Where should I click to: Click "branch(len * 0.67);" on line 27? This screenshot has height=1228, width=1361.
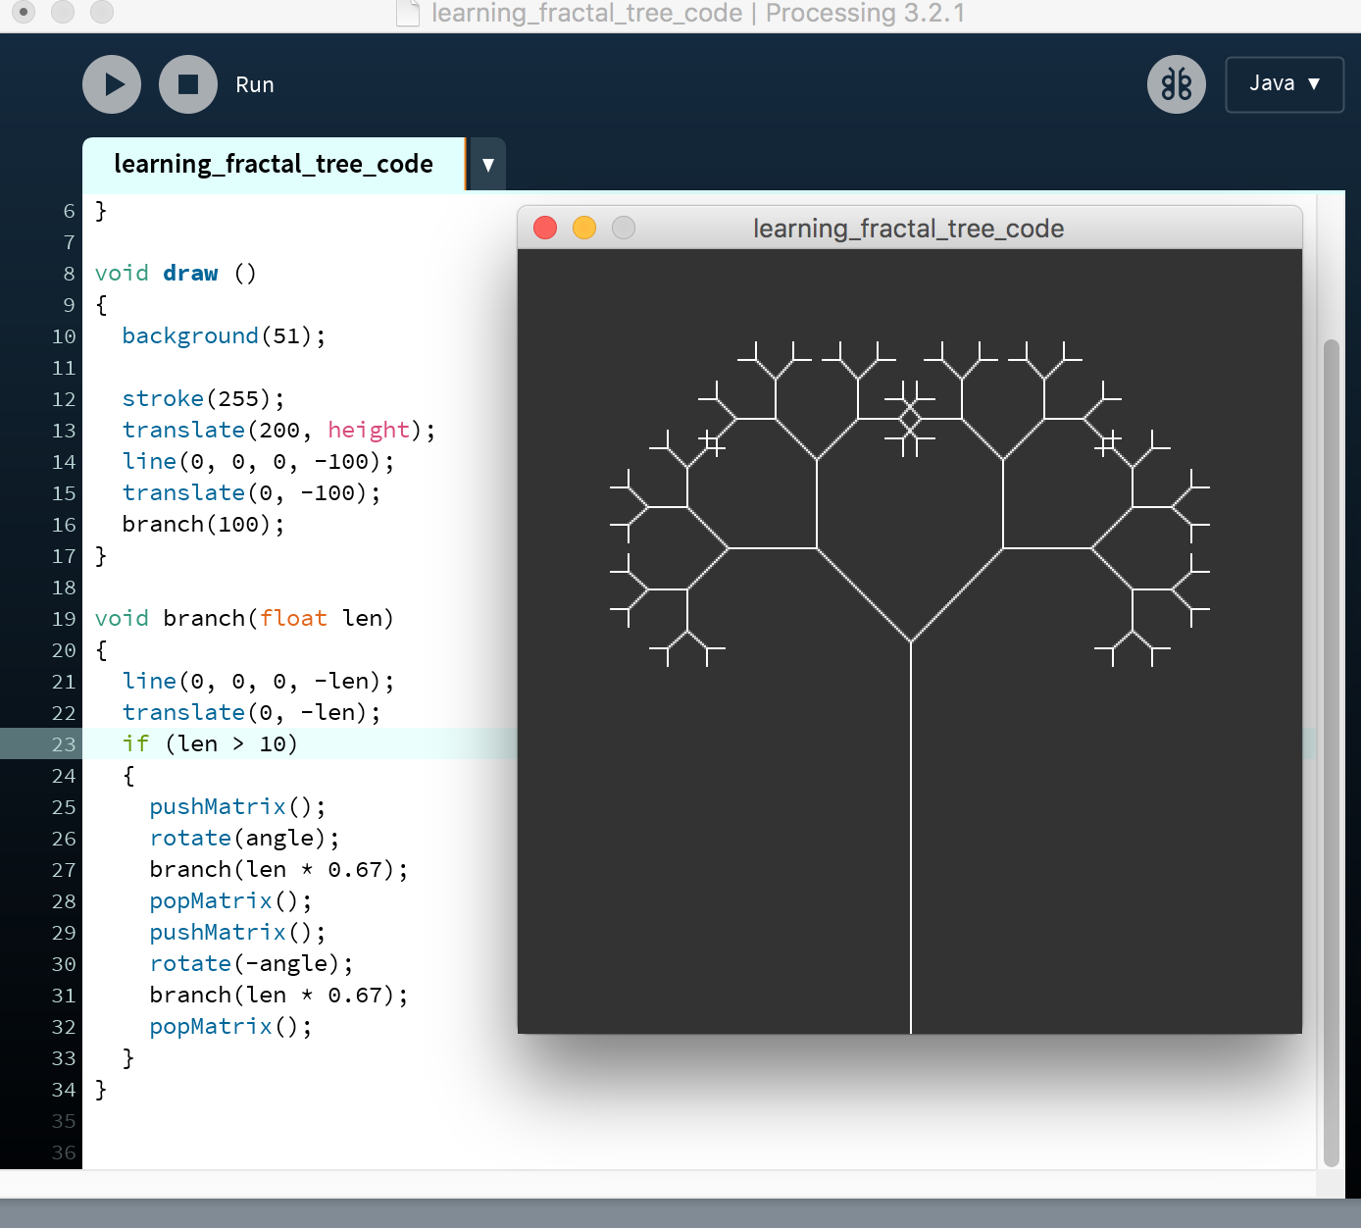tap(278, 869)
